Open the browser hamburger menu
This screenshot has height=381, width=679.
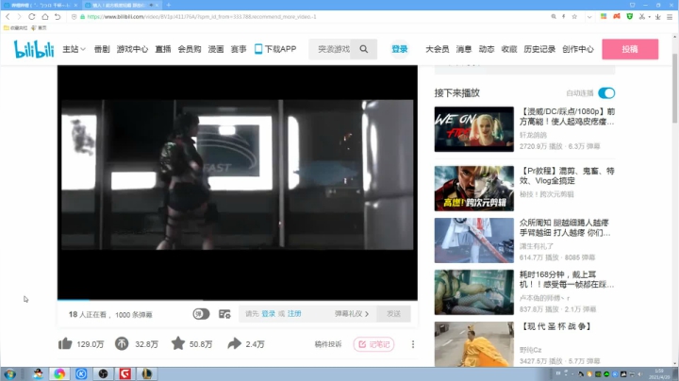click(670, 16)
